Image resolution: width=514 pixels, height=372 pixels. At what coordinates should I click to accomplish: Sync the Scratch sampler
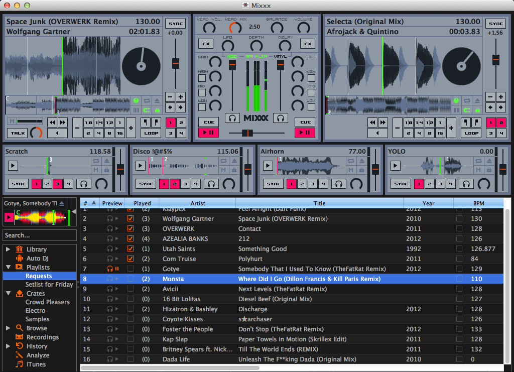(18, 183)
